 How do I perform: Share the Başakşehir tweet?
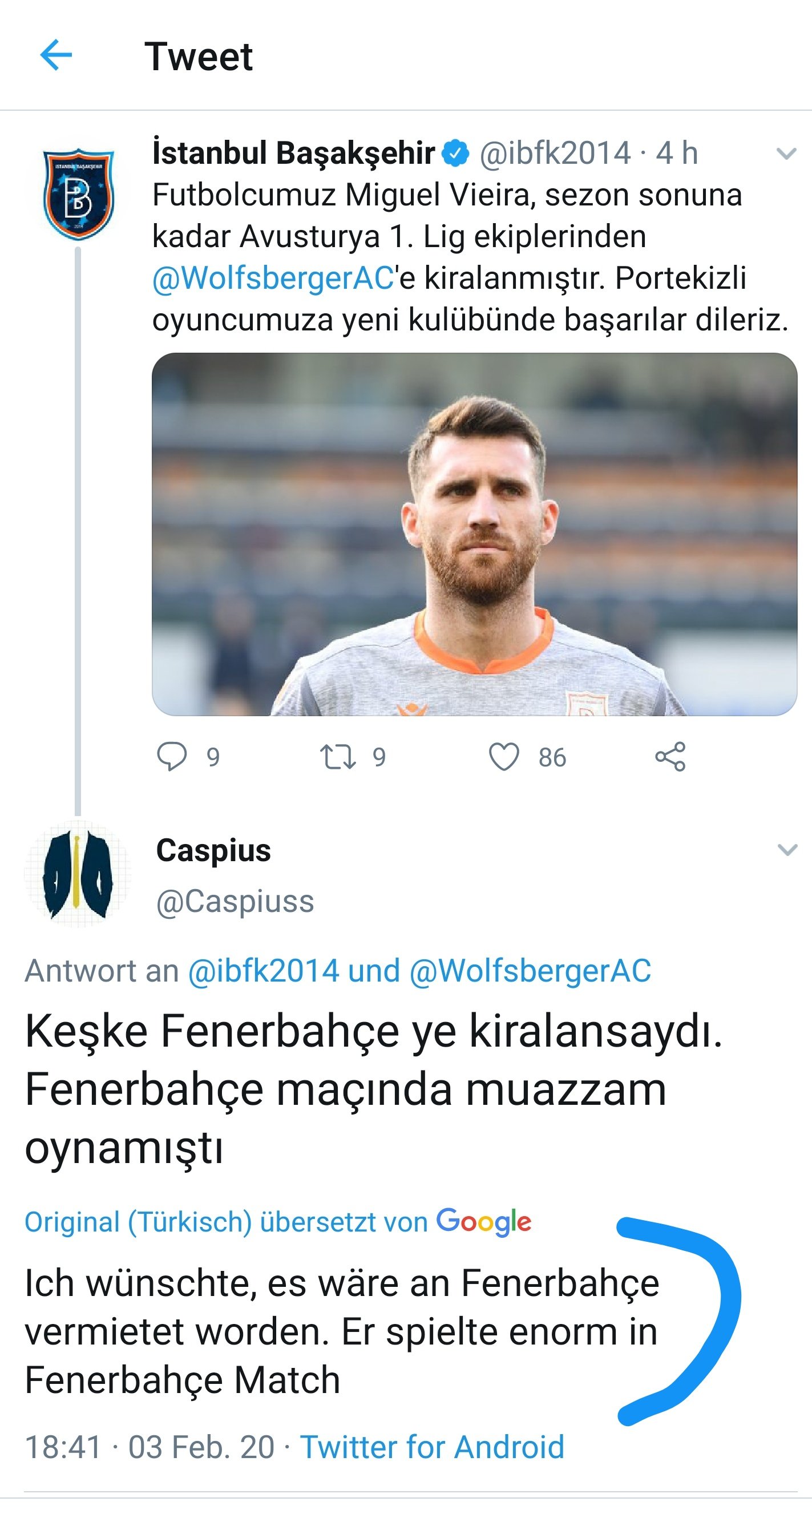670,757
